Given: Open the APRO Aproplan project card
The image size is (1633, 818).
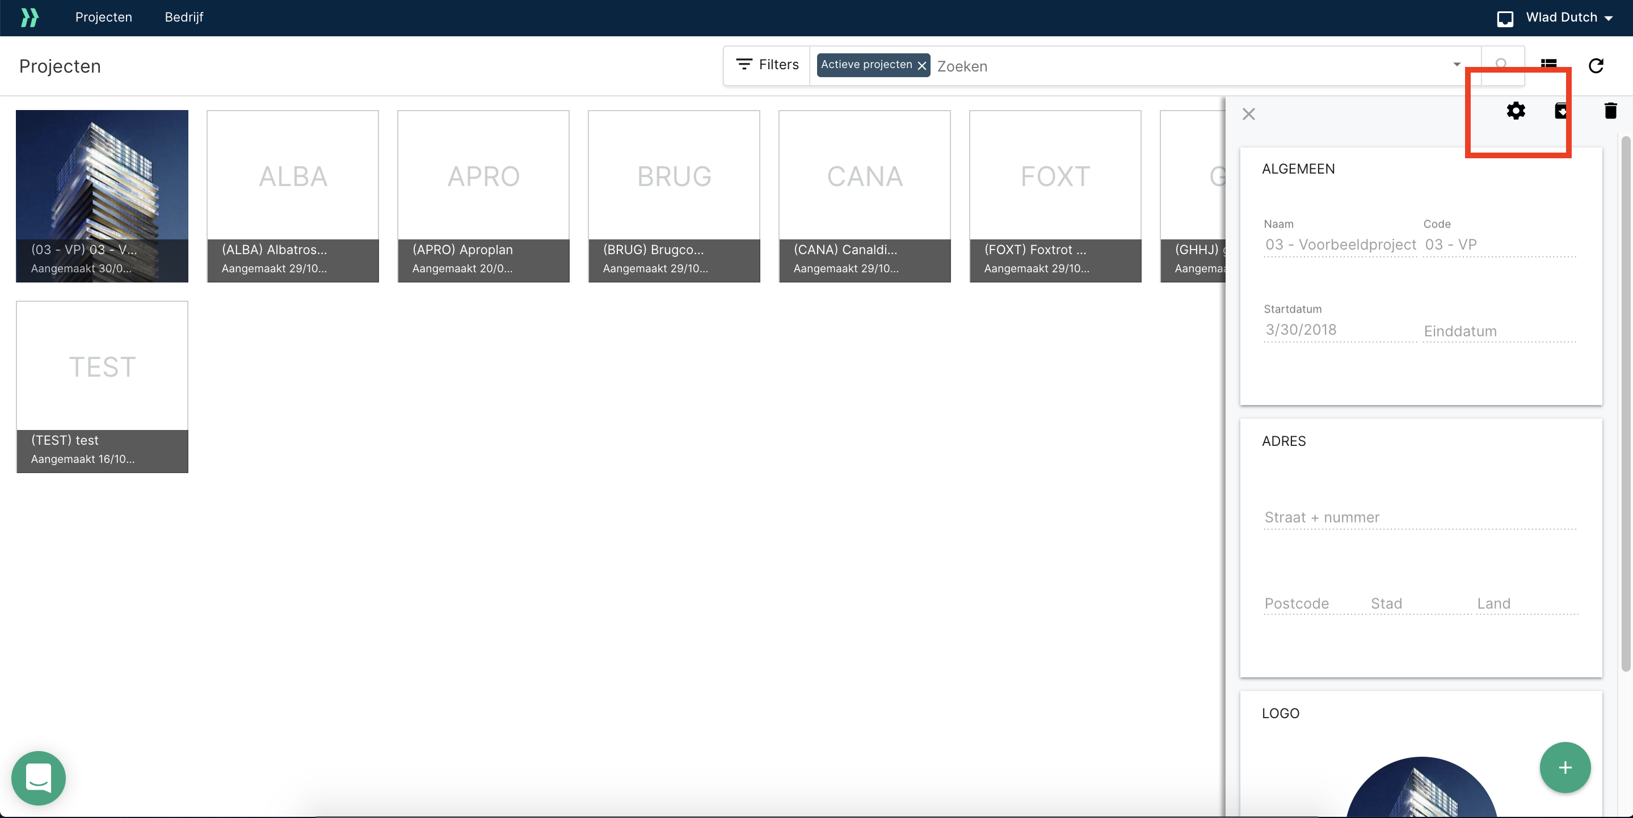Looking at the screenshot, I should (483, 196).
